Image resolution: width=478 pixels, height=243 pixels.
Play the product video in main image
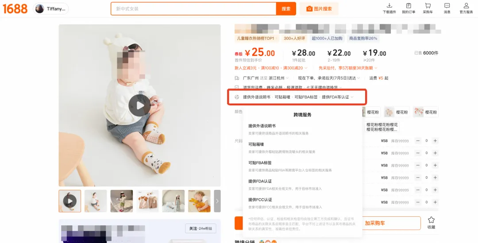(139, 105)
